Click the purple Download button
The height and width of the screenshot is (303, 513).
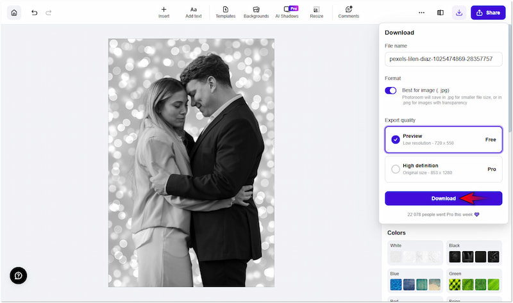tap(443, 199)
